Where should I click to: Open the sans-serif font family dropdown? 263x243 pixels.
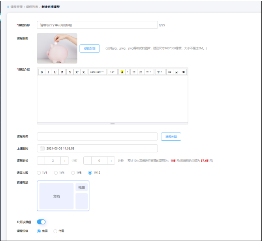pyautogui.click(x=97, y=72)
